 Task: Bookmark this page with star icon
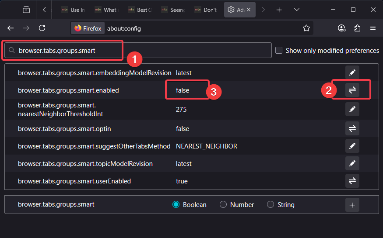coord(306,28)
